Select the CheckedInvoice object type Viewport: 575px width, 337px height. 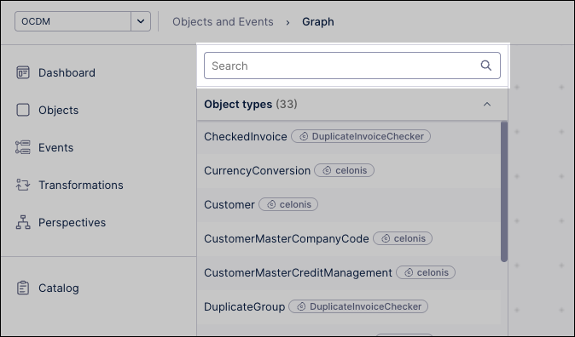click(x=246, y=136)
